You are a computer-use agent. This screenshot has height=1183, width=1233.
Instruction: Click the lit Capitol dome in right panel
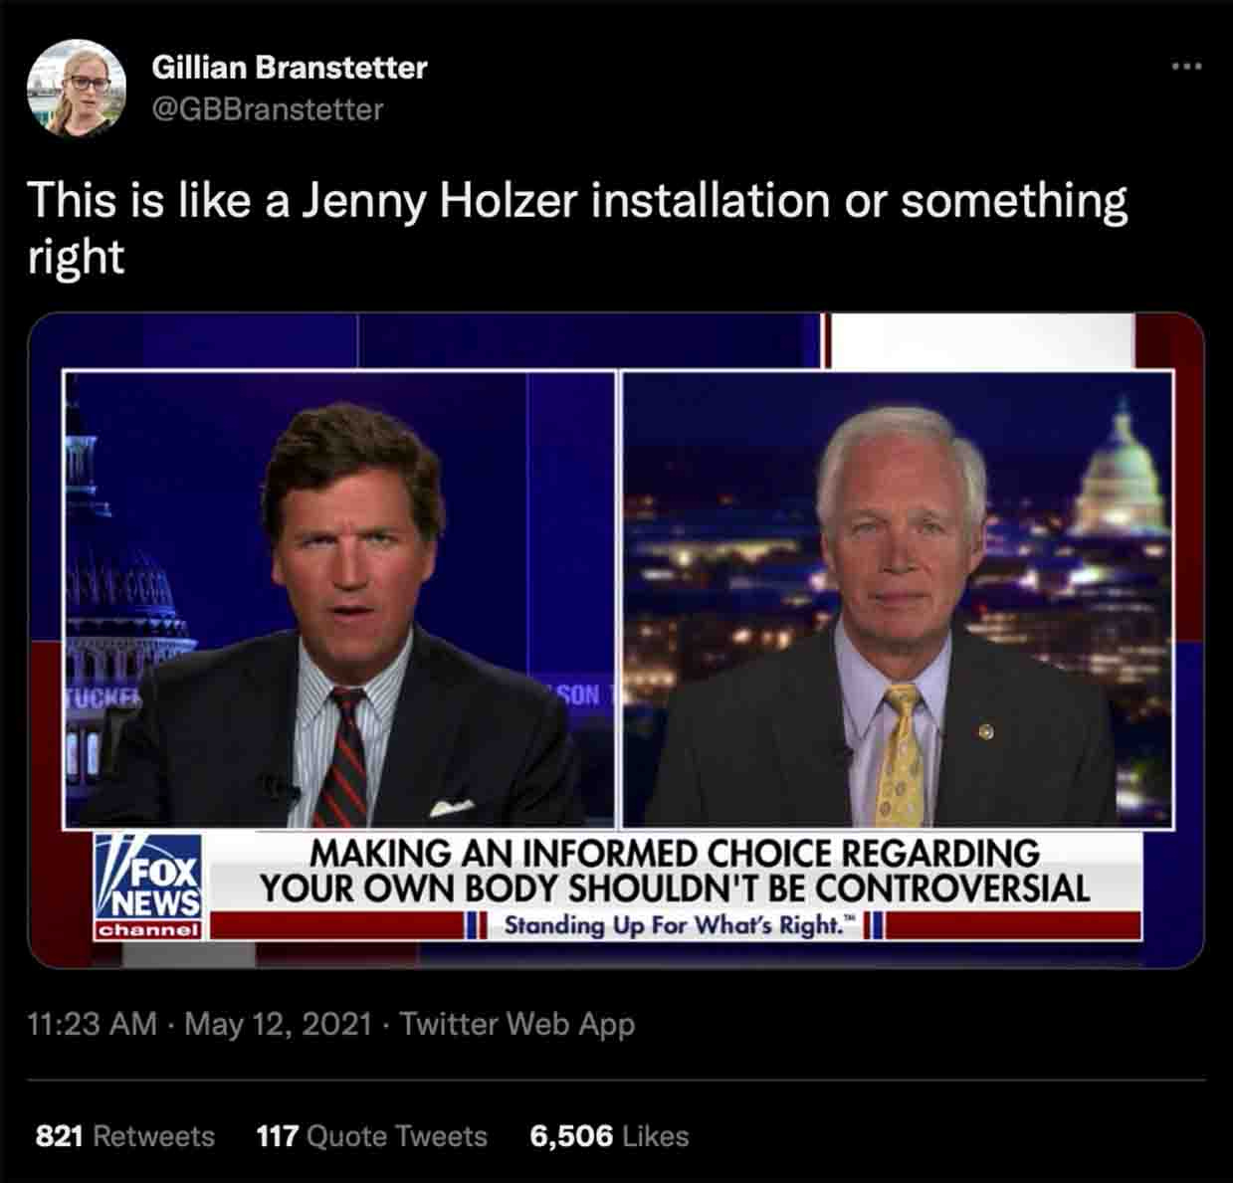tap(1122, 468)
